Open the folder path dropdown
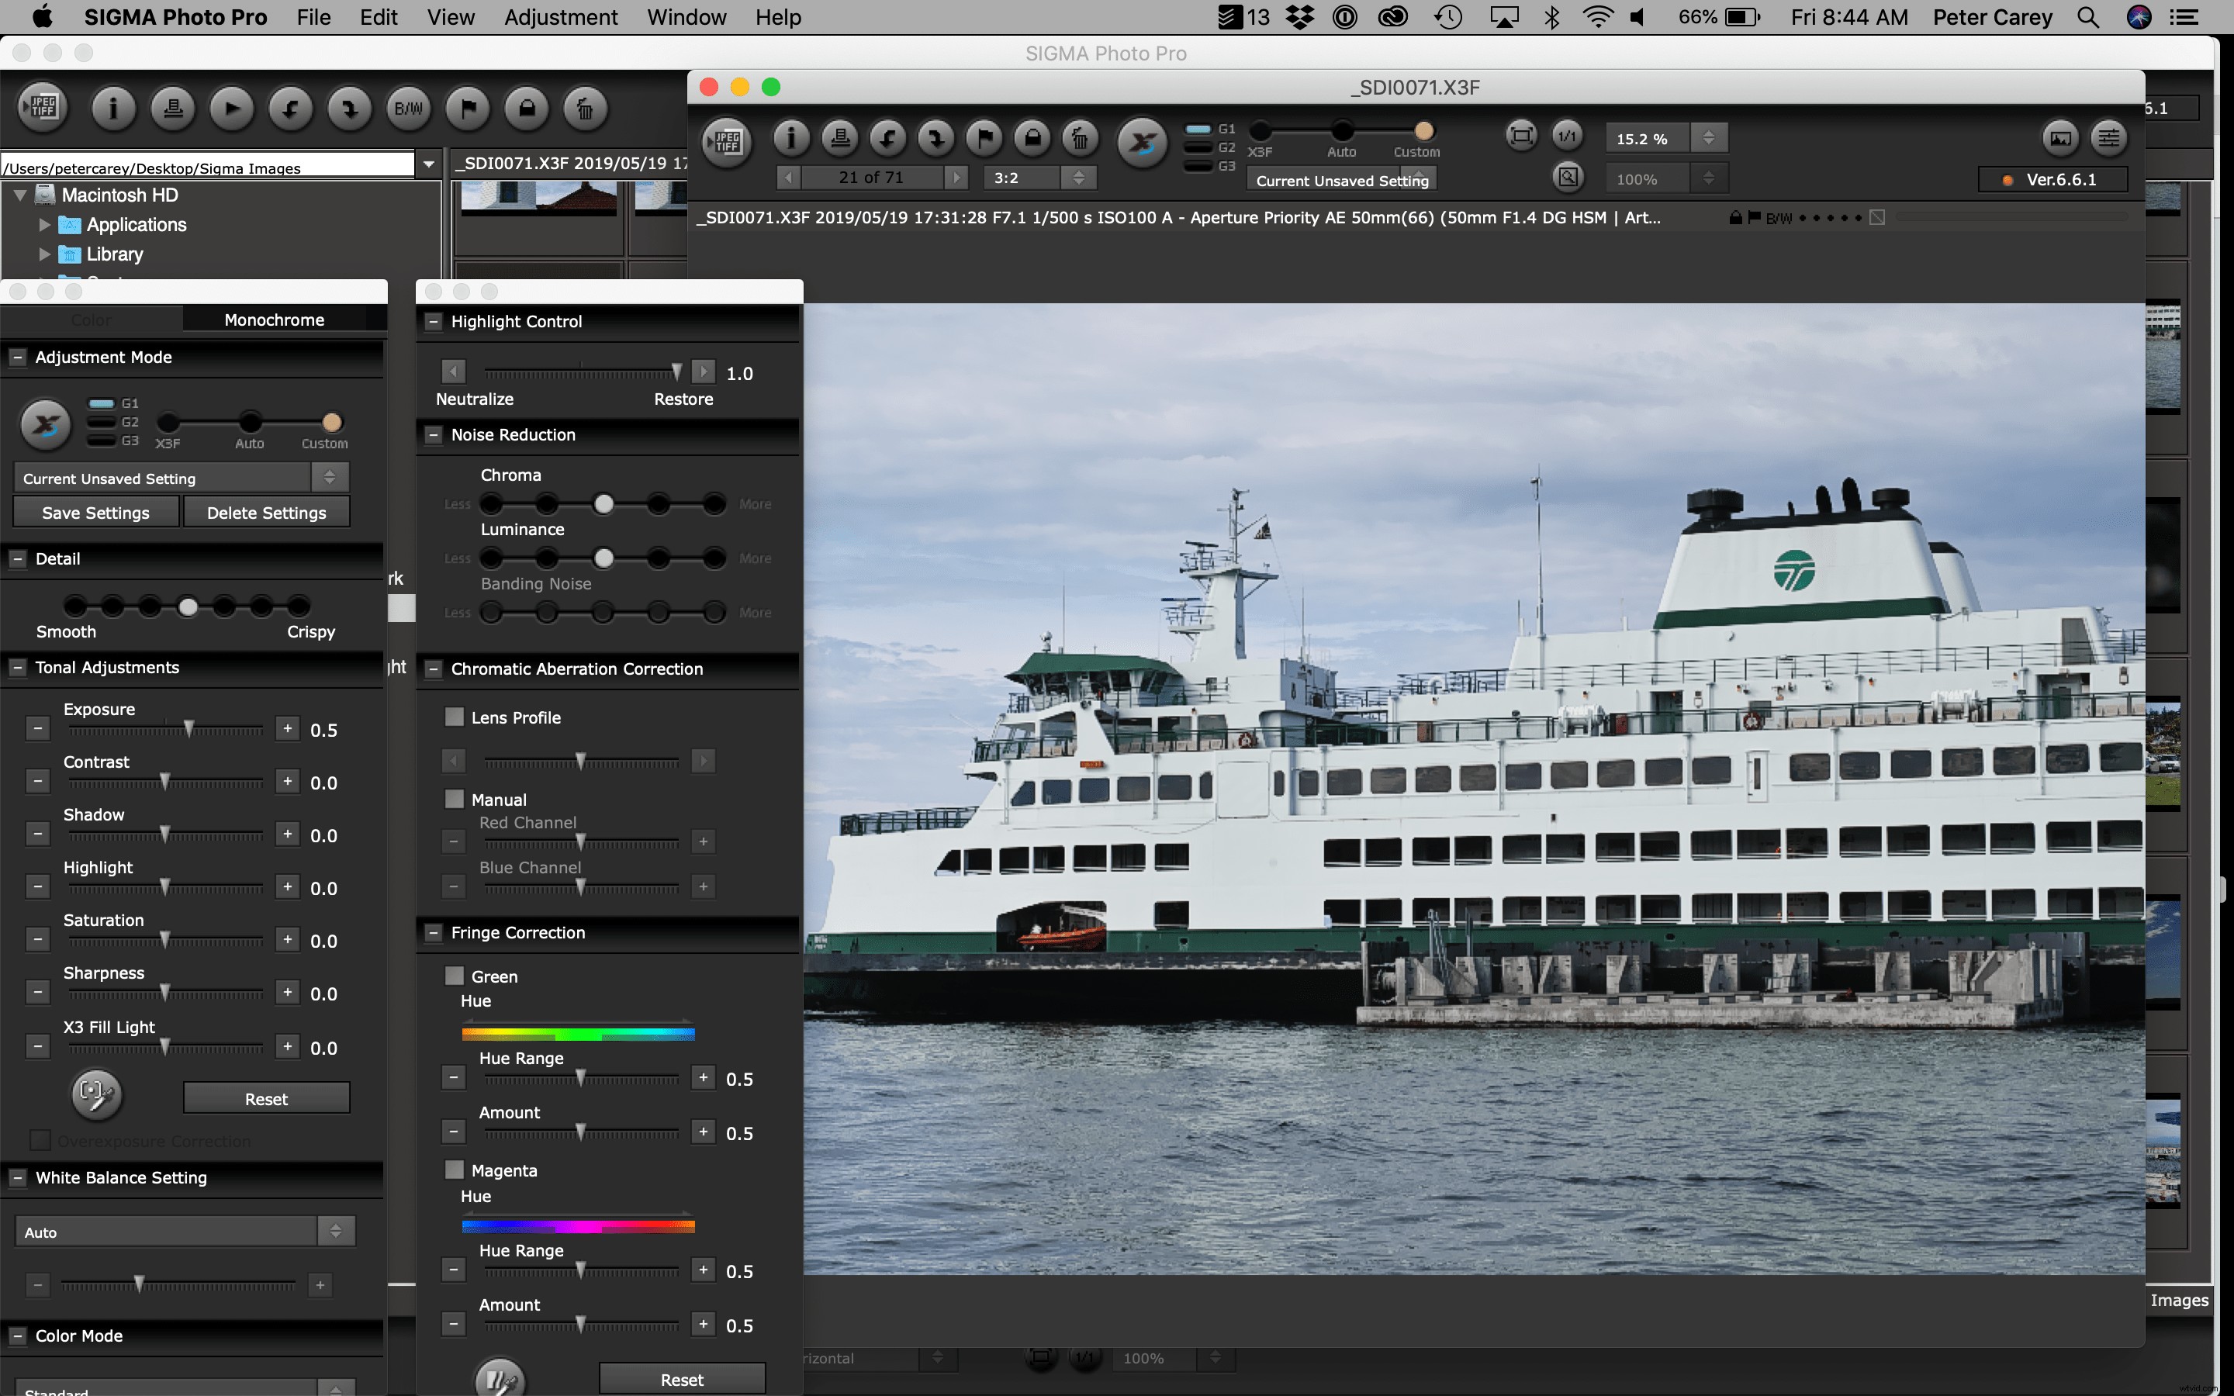Viewport: 2234px width, 1396px height. tap(428, 164)
